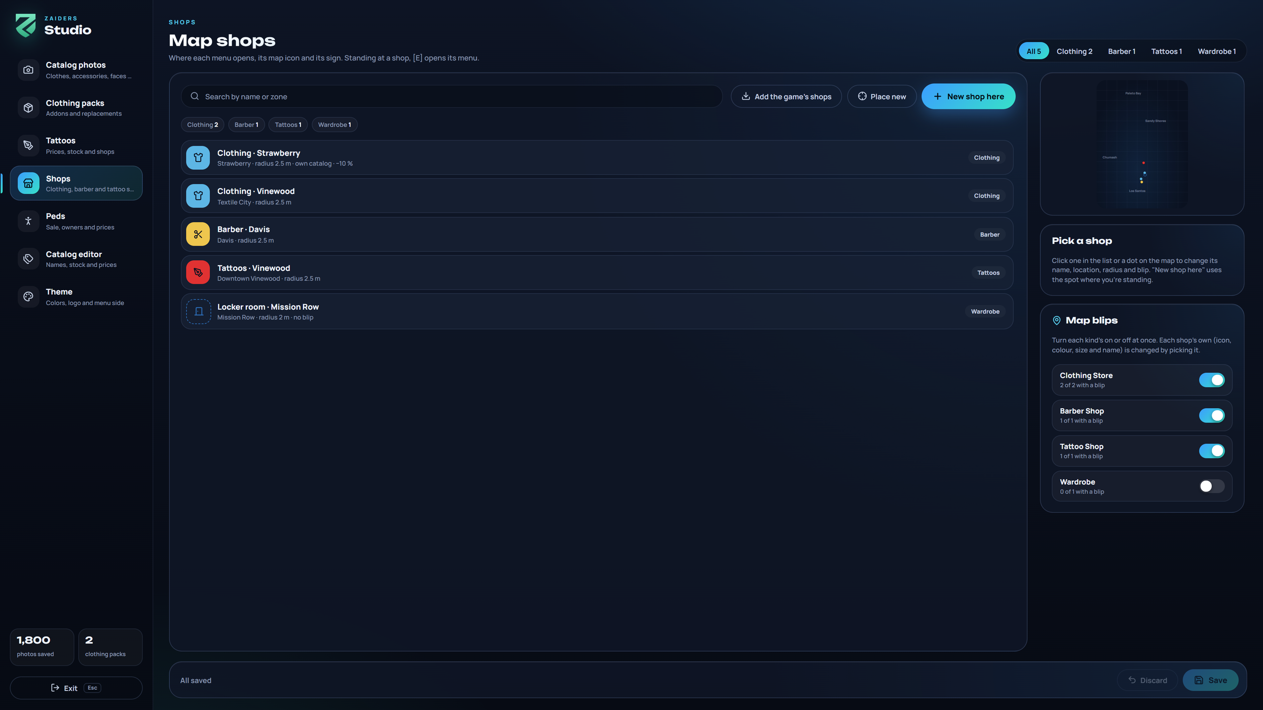The width and height of the screenshot is (1263, 710).
Task: Click New shop here button
Action: click(968, 97)
